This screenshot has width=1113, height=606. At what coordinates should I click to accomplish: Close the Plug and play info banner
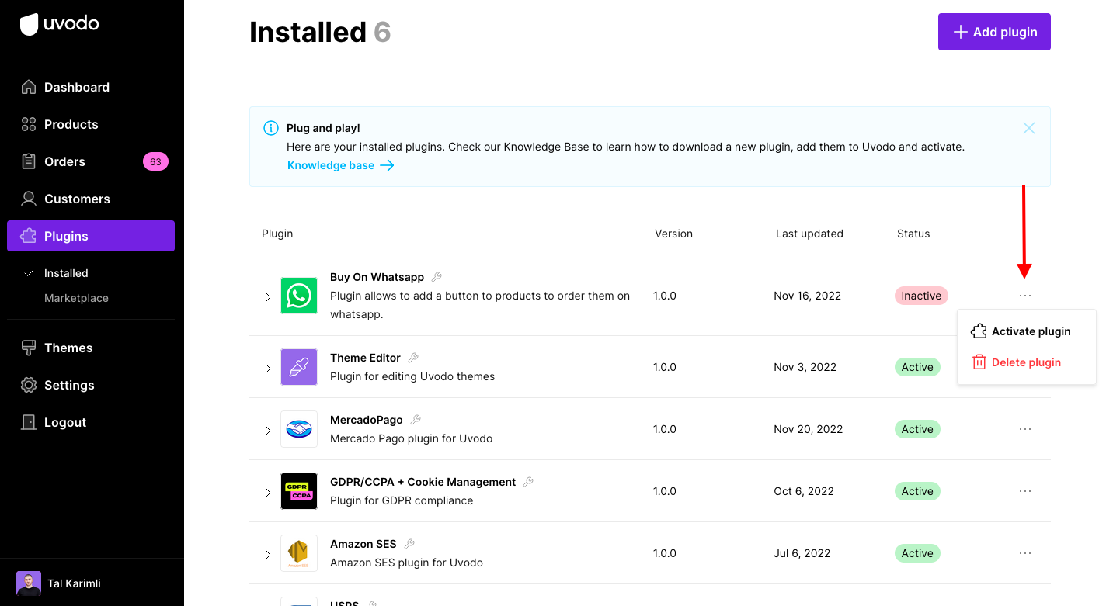click(1029, 128)
